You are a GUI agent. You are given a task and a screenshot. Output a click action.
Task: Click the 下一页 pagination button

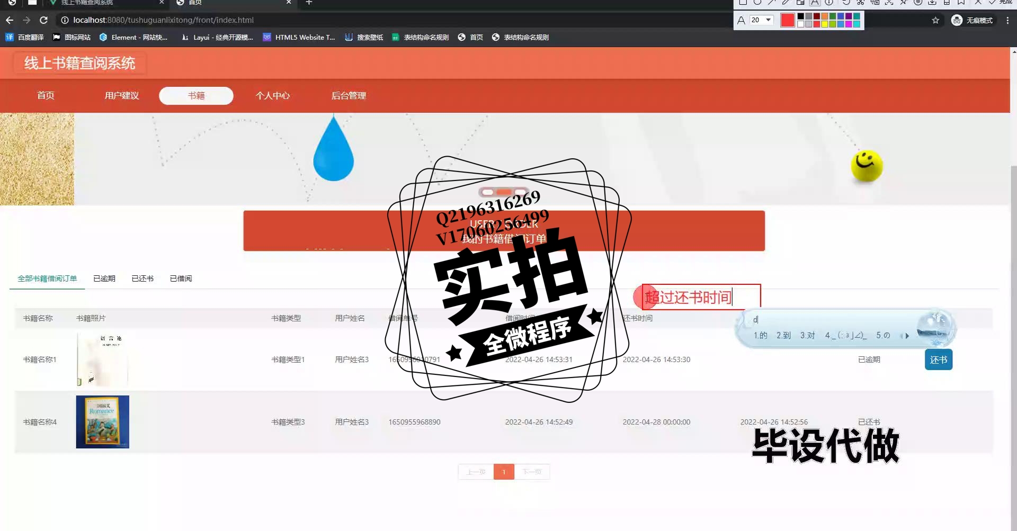click(532, 472)
